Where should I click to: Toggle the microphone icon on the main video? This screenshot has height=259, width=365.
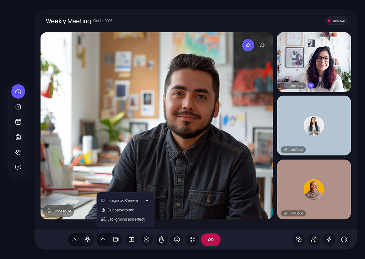[x=262, y=45]
